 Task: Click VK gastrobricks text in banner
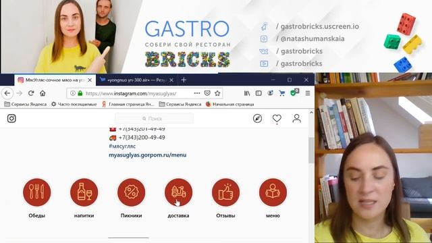click(299, 51)
